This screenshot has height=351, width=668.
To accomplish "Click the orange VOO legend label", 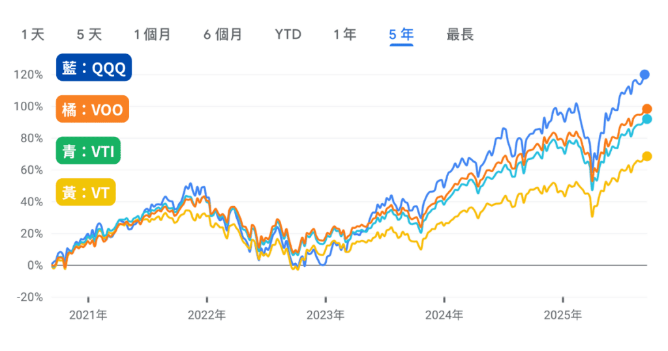I will [x=93, y=109].
